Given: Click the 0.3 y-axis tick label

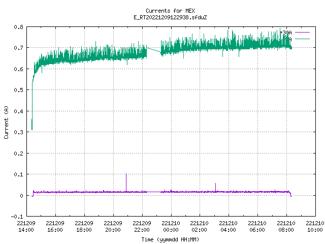Looking at the screenshot, I should point(18,132).
